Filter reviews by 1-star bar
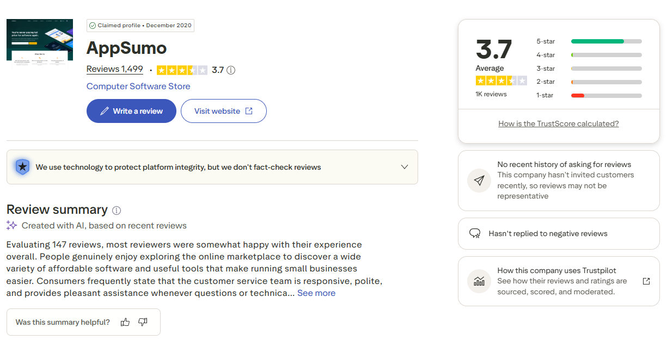667x340 pixels. [607, 95]
